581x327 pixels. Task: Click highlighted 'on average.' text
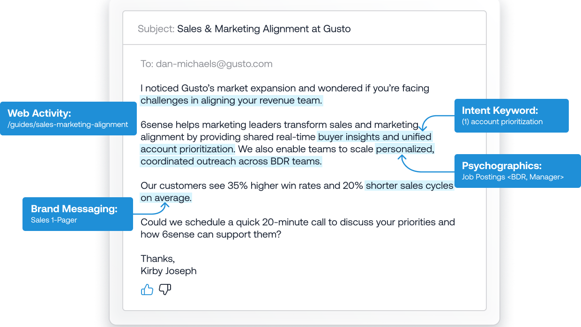click(x=166, y=198)
